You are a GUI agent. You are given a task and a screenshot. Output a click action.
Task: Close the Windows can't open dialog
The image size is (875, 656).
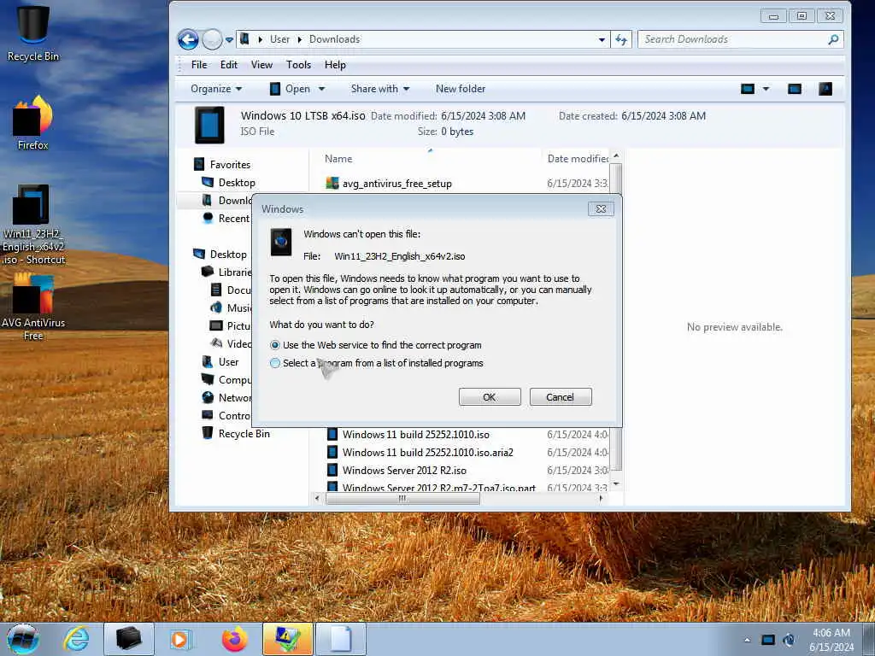tap(601, 209)
